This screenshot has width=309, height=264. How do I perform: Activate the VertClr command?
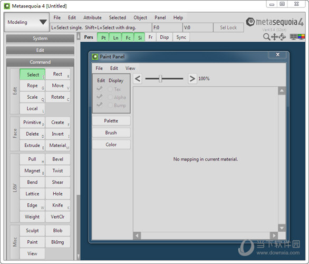(58, 216)
